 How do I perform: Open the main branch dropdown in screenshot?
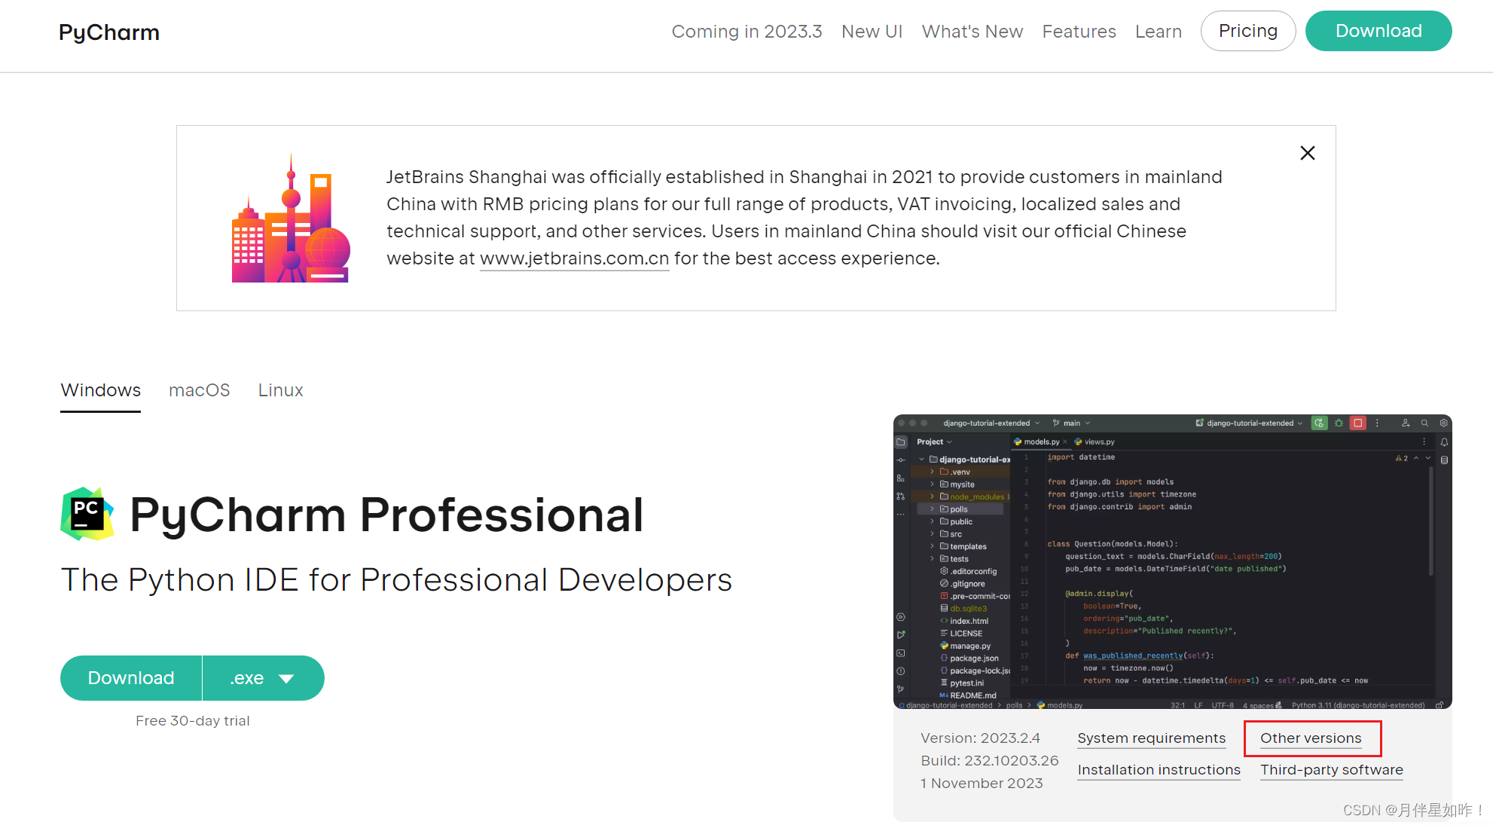click(x=1071, y=423)
